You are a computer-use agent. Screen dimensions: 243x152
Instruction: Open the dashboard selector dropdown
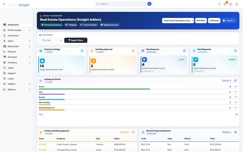[x=178, y=20]
